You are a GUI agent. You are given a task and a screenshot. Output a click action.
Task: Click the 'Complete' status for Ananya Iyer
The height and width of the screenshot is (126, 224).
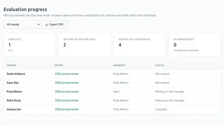[x=161, y=109]
